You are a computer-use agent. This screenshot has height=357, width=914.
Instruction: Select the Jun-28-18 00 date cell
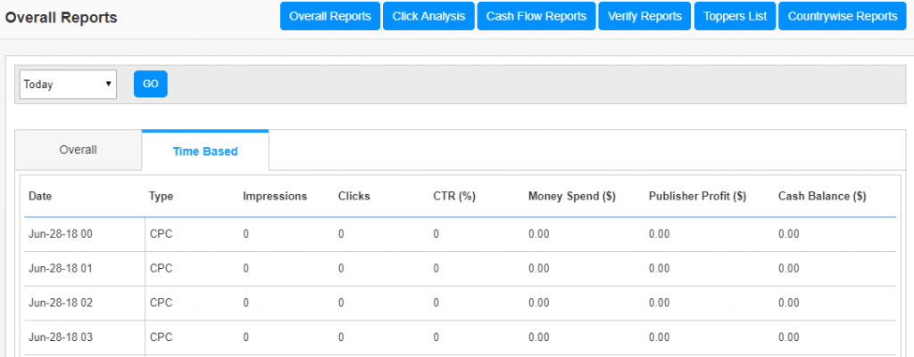point(61,234)
